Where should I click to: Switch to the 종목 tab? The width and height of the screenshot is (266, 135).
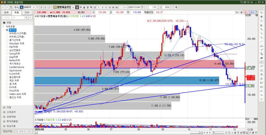(6, 12)
